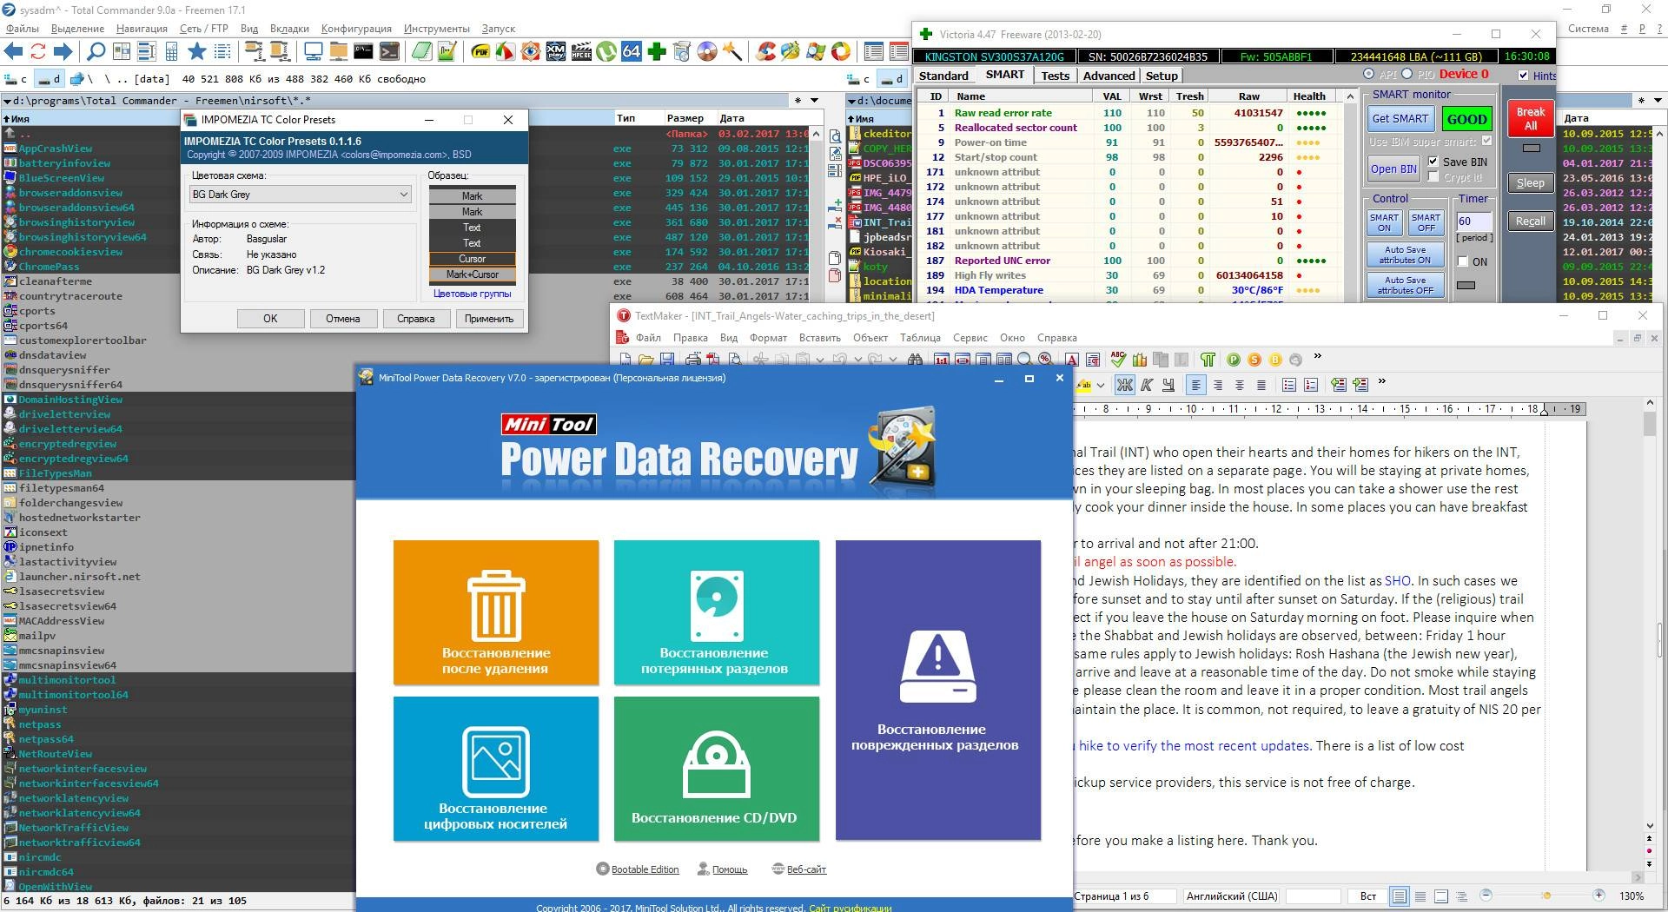The width and height of the screenshot is (1668, 912).
Task: Switch to Victoria Advanced tab
Action: click(x=1109, y=76)
